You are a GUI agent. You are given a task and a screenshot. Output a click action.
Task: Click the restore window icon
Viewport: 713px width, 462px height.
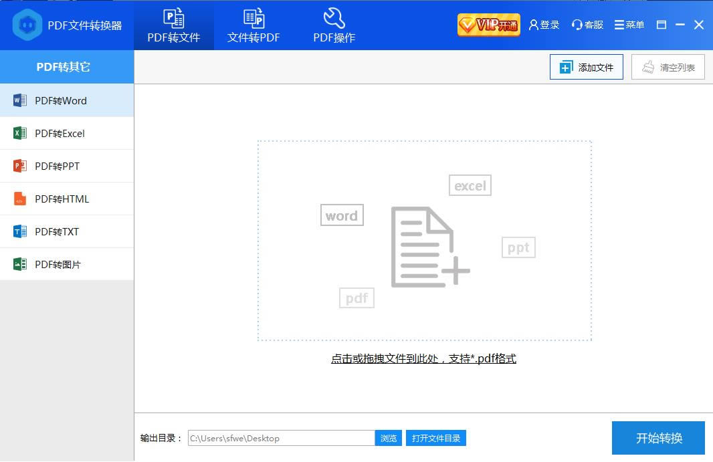tap(661, 25)
